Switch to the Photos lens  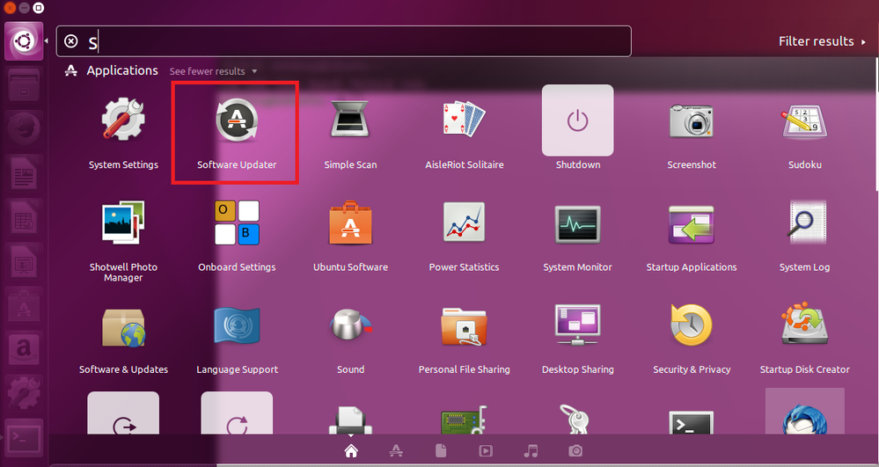[575, 450]
